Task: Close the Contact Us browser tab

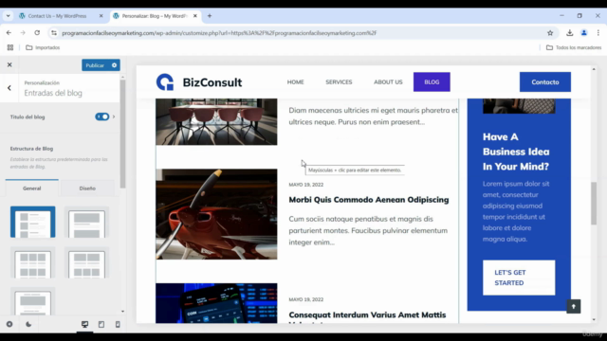Action: pos(101,16)
